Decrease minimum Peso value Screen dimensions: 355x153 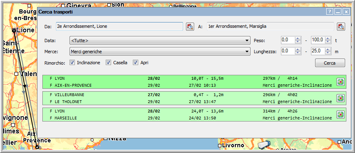click(298, 42)
